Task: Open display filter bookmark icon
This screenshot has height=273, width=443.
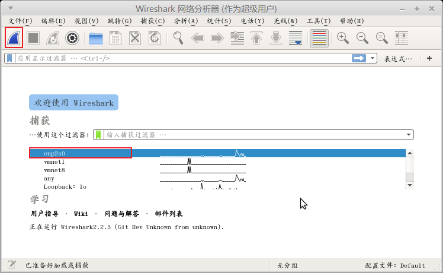Action: [9, 58]
